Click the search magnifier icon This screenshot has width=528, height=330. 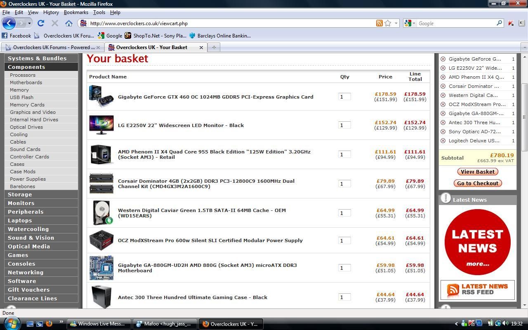[499, 23]
